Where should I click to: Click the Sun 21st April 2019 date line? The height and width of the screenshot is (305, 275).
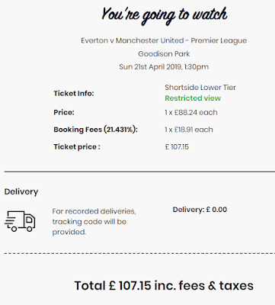164,67
